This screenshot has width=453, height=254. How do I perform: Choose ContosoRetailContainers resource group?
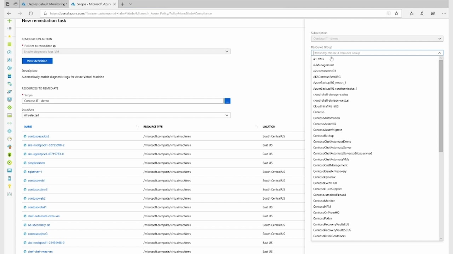[x=329, y=236]
